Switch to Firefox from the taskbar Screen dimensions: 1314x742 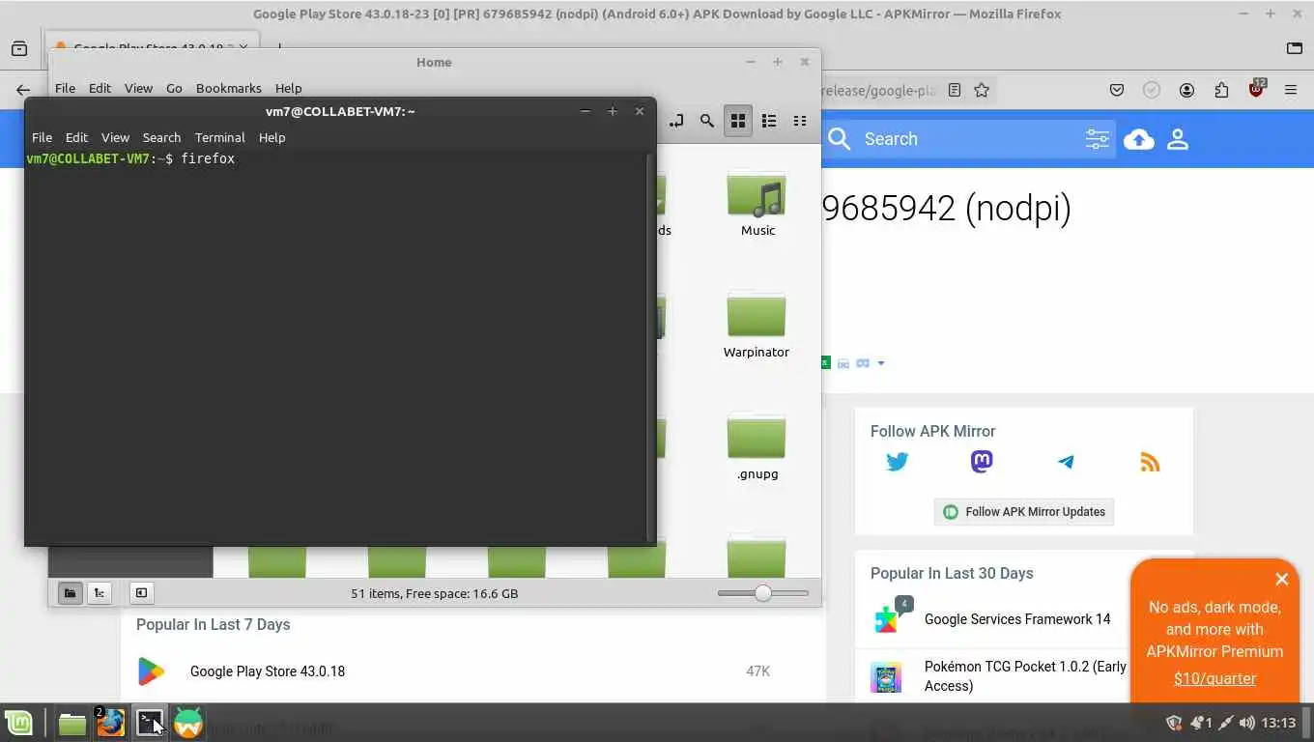pyautogui.click(x=110, y=723)
